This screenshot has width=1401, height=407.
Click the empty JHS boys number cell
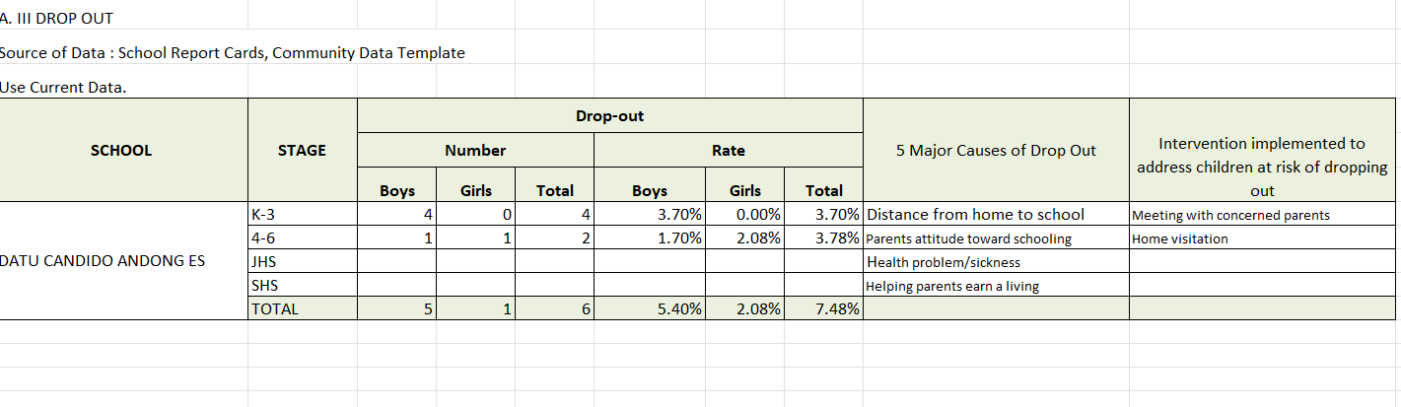[397, 262]
